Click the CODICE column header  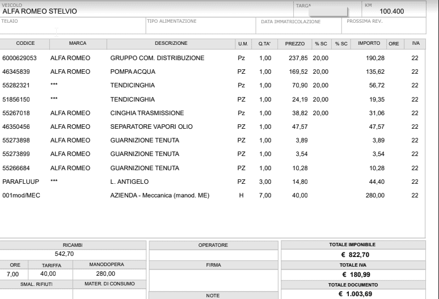25,43
